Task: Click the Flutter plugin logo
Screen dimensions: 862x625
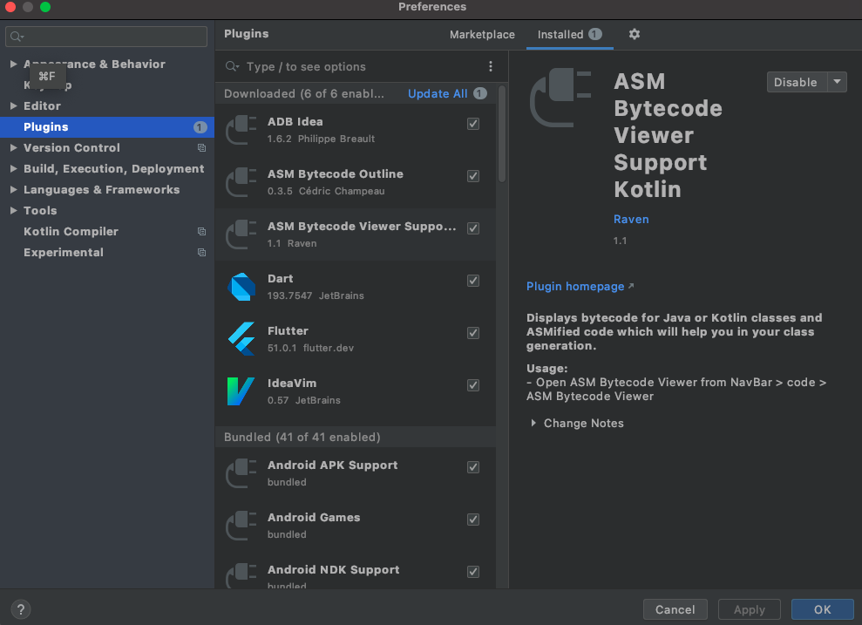Action: pos(241,339)
